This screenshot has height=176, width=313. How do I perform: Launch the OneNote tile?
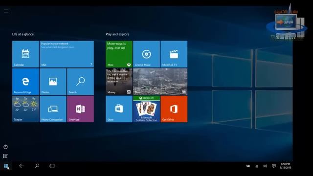coord(80,109)
